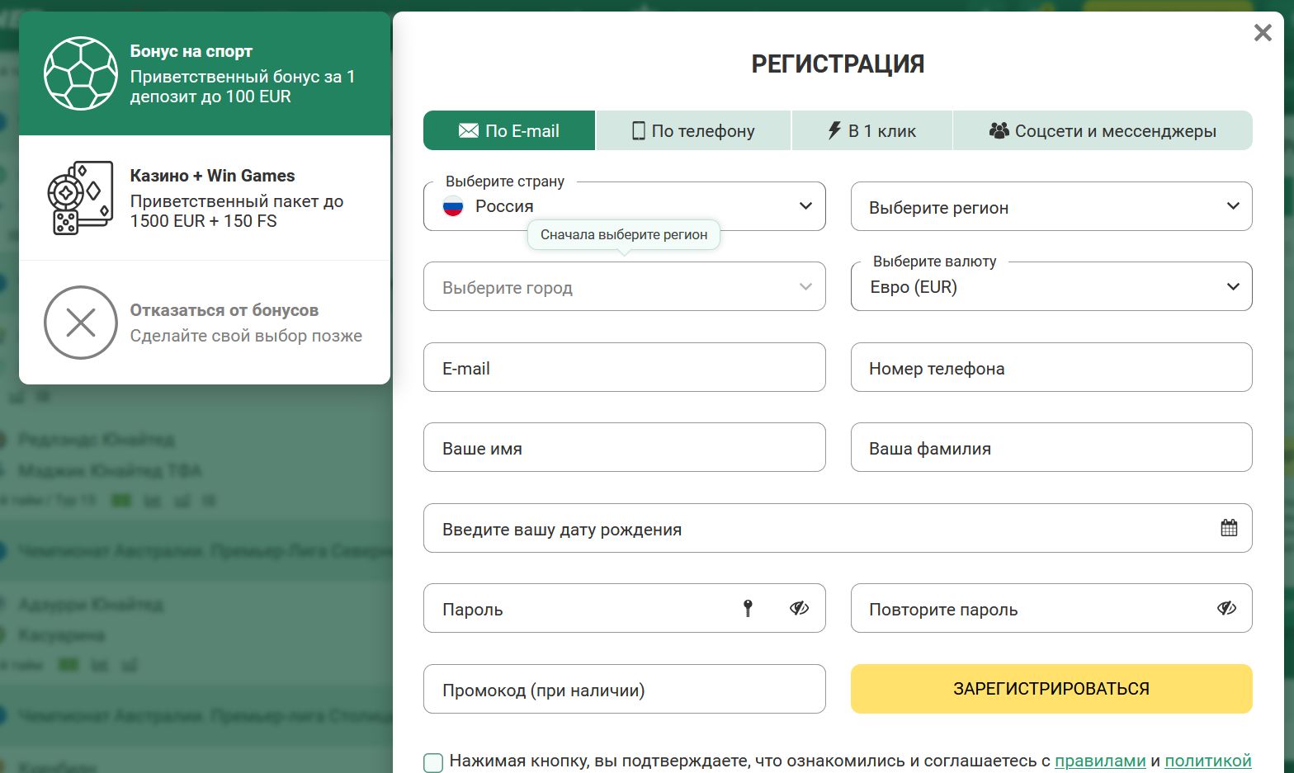Screen dimensions: 1294x773
Task: Close the registration dialog with X
Action: [1263, 33]
